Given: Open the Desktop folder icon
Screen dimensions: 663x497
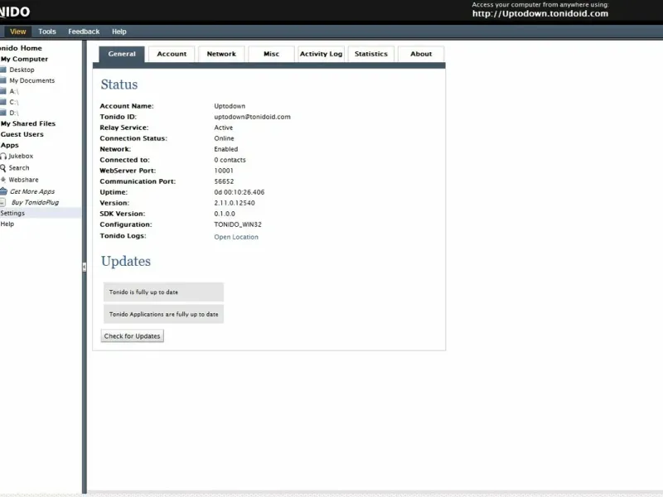Looking at the screenshot, I should 3,70.
